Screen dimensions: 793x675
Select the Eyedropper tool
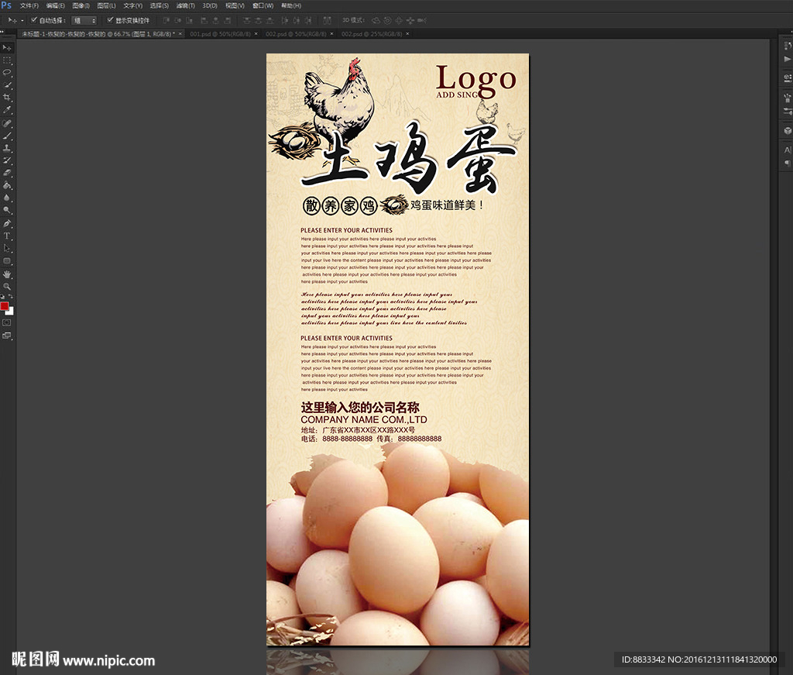pos(7,110)
